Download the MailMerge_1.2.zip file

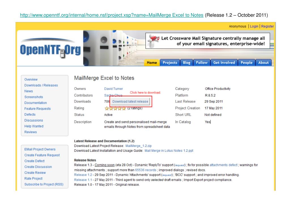138,146
